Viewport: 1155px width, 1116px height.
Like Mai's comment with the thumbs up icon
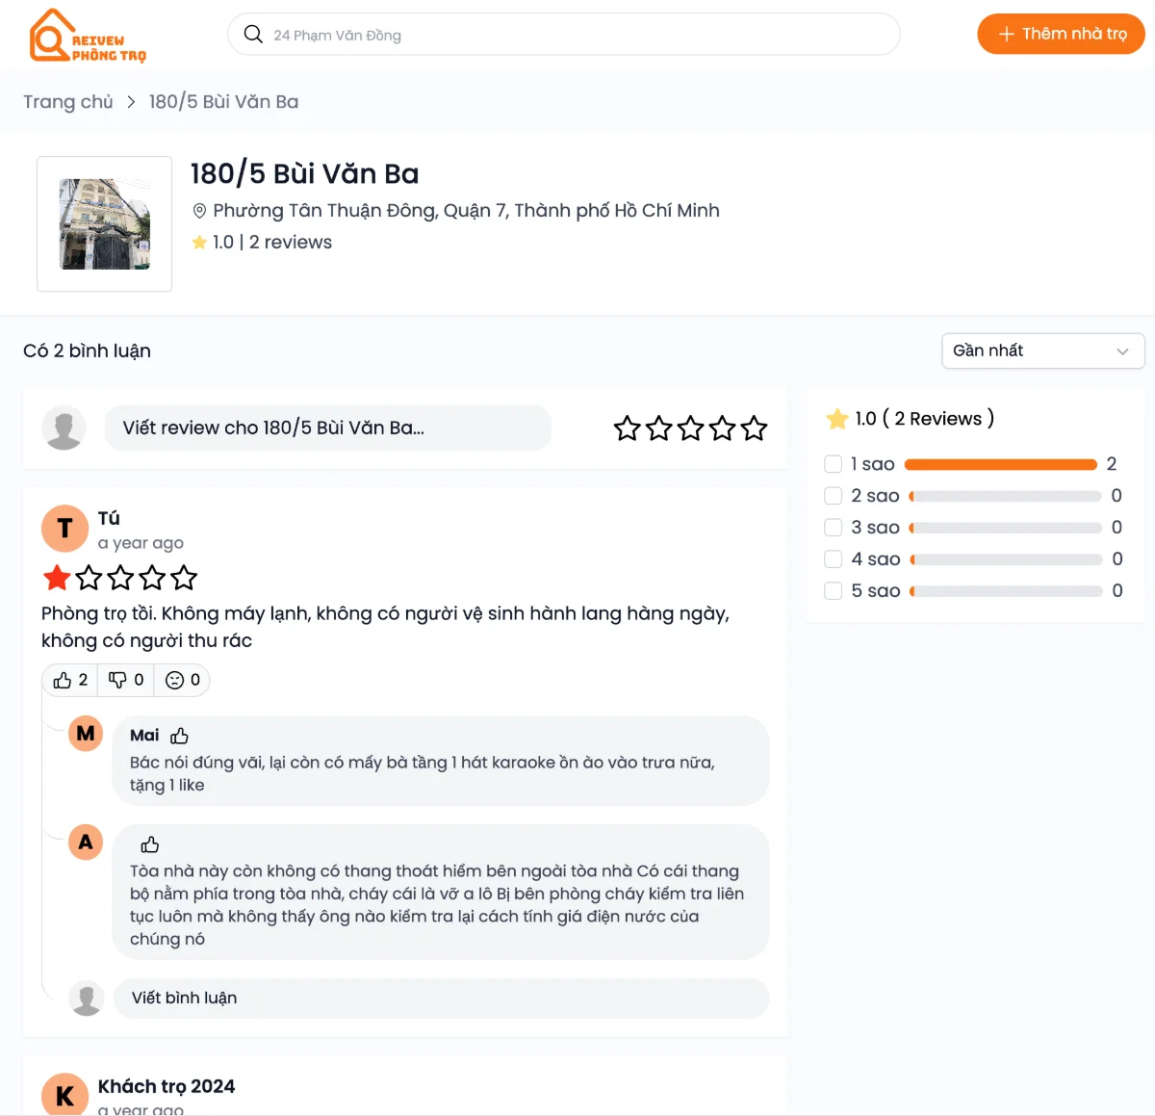click(x=180, y=735)
